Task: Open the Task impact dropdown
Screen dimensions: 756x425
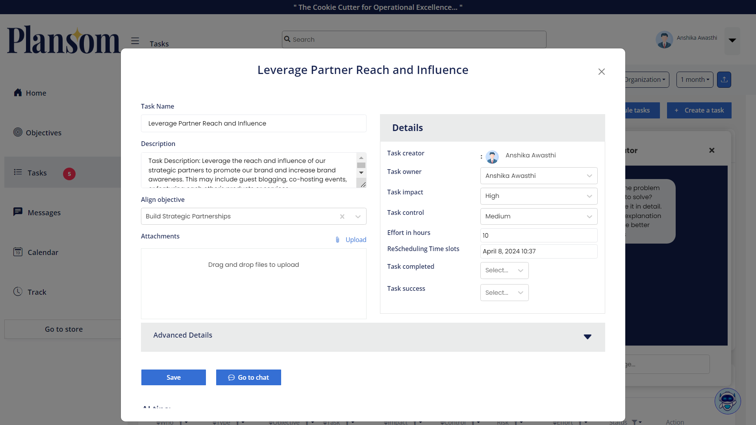Action: click(538, 196)
